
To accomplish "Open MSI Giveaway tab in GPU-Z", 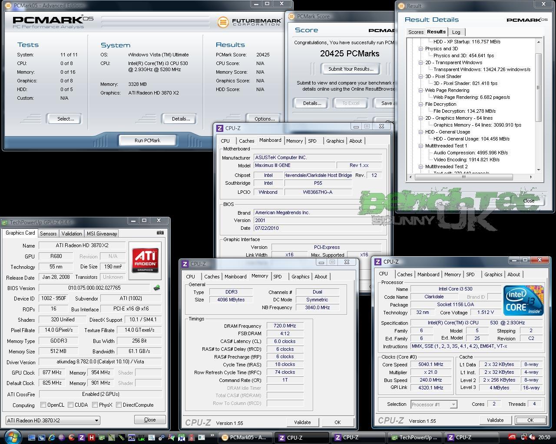I will point(102,233).
